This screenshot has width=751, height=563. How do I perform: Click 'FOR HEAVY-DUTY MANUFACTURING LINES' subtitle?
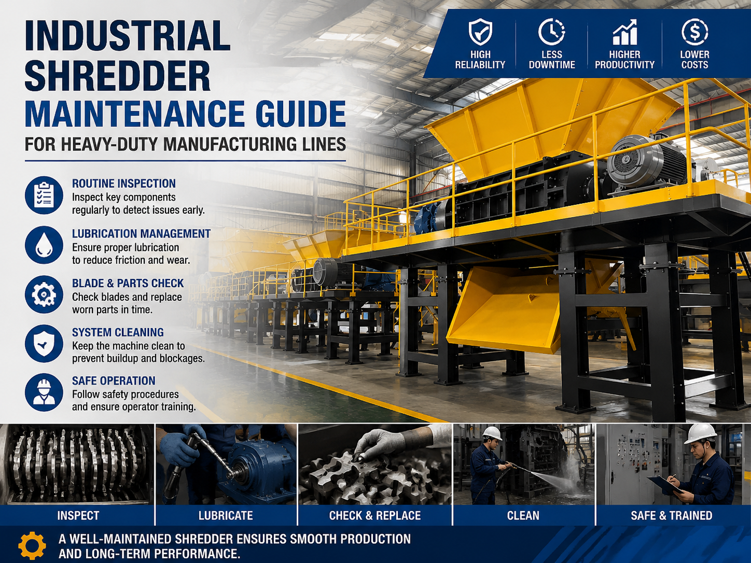(185, 144)
